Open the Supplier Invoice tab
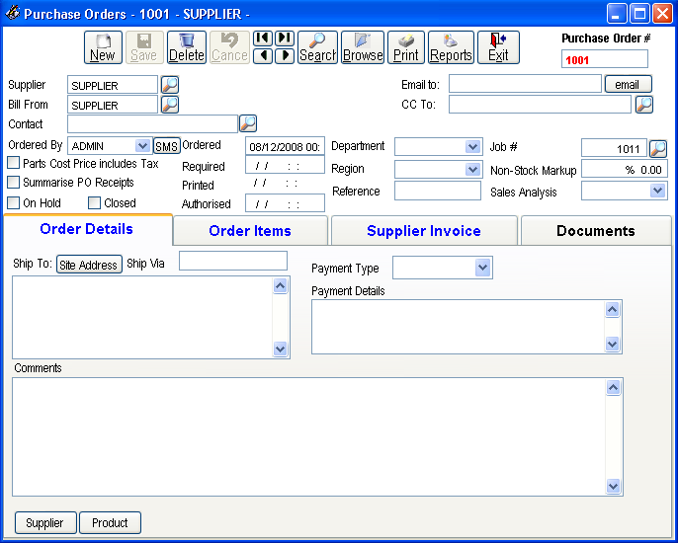 click(x=423, y=231)
